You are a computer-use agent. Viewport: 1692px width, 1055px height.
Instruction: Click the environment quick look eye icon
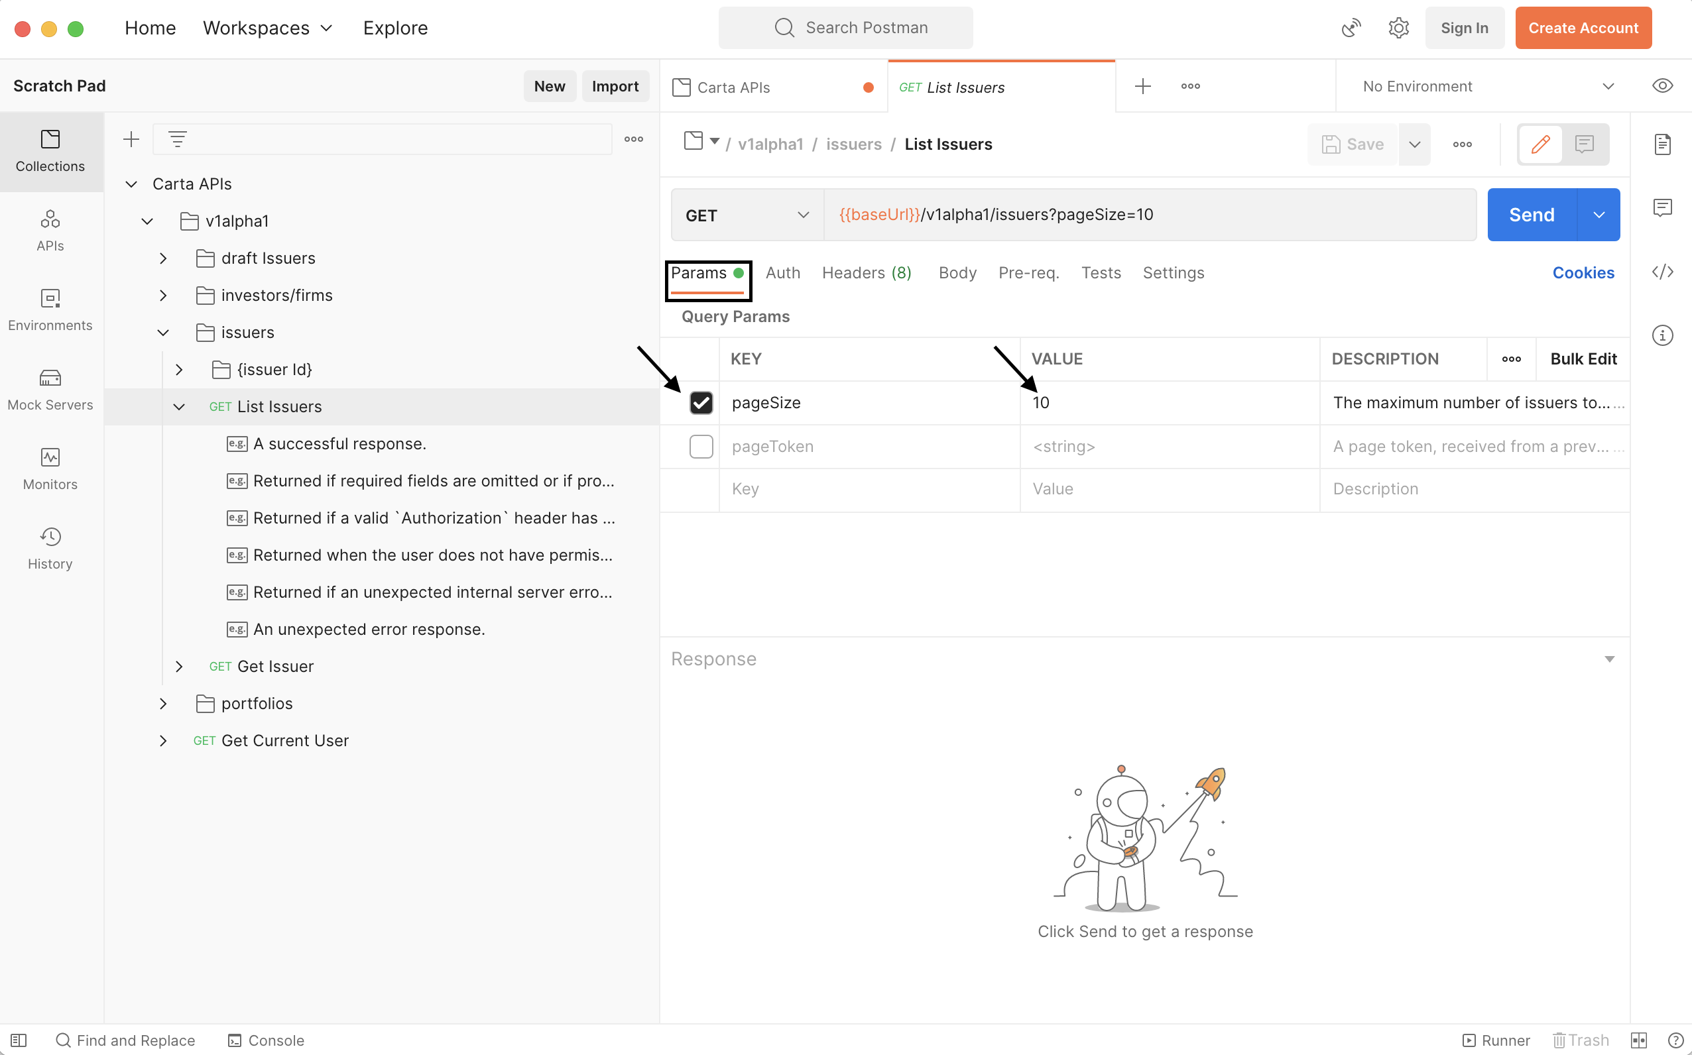tap(1662, 86)
